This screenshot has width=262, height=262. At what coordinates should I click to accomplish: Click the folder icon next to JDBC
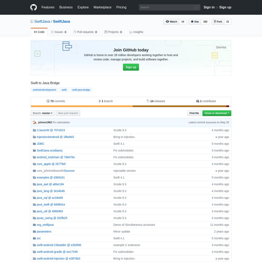[x=34, y=144]
